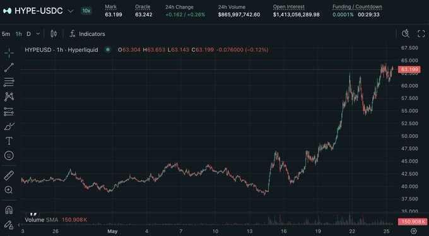Activate the zoom in tool
This screenshot has width=429, height=236.
tap(9, 190)
